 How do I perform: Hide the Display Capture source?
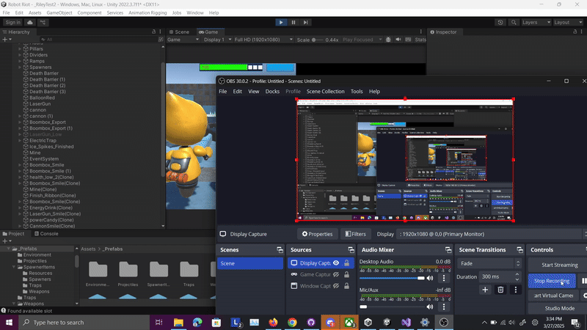336,263
